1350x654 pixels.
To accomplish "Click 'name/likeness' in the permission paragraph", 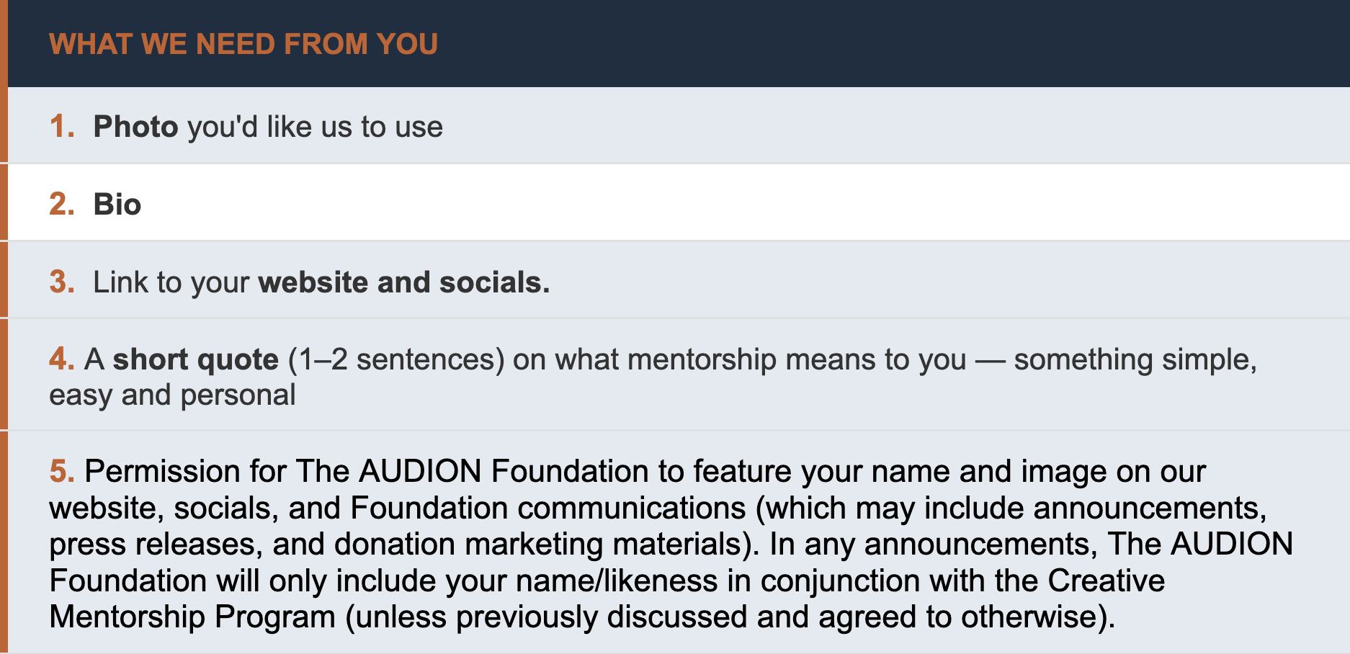I will [617, 581].
